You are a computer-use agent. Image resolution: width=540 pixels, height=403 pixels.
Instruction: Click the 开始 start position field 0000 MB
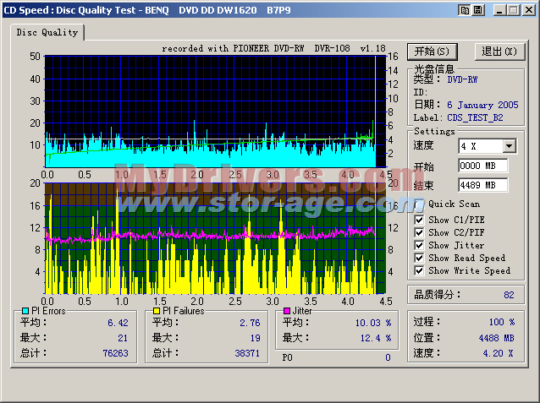482,166
